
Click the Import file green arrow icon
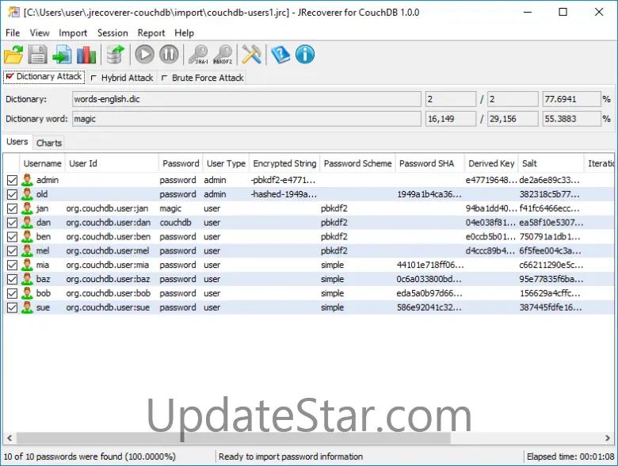pyautogui.click(x=62, y=55)
